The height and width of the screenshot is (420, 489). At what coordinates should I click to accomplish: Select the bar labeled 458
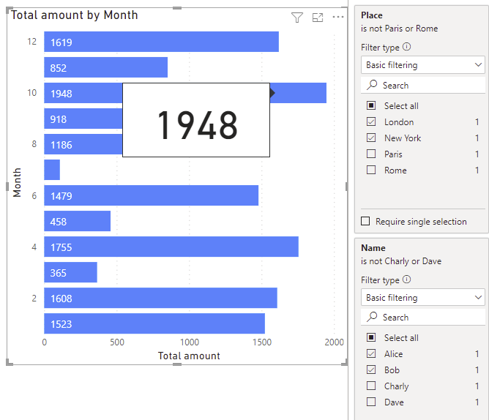(x=78, y=221)
